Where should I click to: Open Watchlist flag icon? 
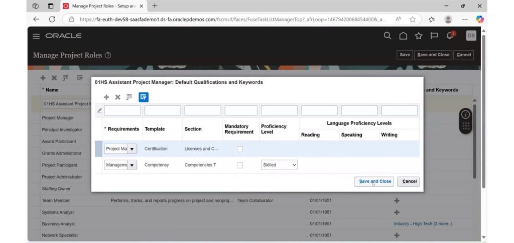pos(434,36)
